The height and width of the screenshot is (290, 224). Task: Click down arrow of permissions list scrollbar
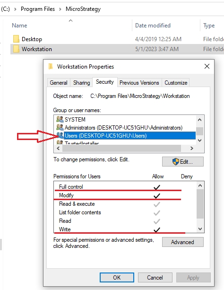pyautogui.click(x=200, y=229)
